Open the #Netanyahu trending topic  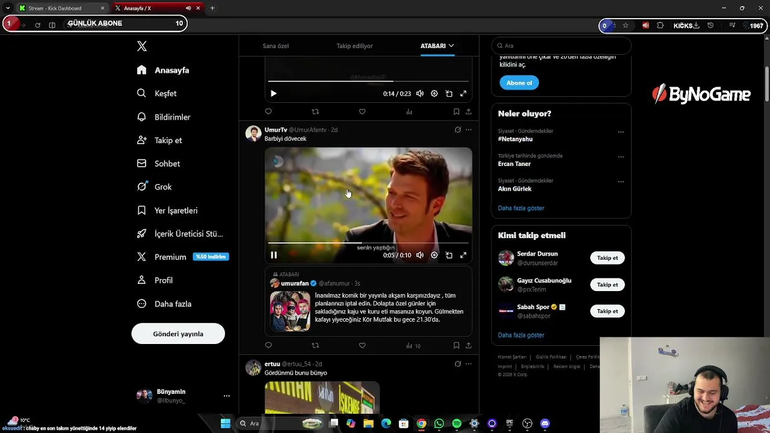516,139
